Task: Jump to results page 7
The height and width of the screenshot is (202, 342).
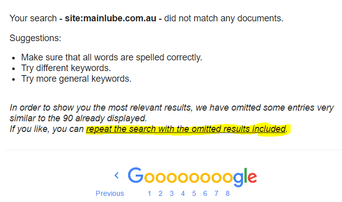Action: click(x=216, y=193)
